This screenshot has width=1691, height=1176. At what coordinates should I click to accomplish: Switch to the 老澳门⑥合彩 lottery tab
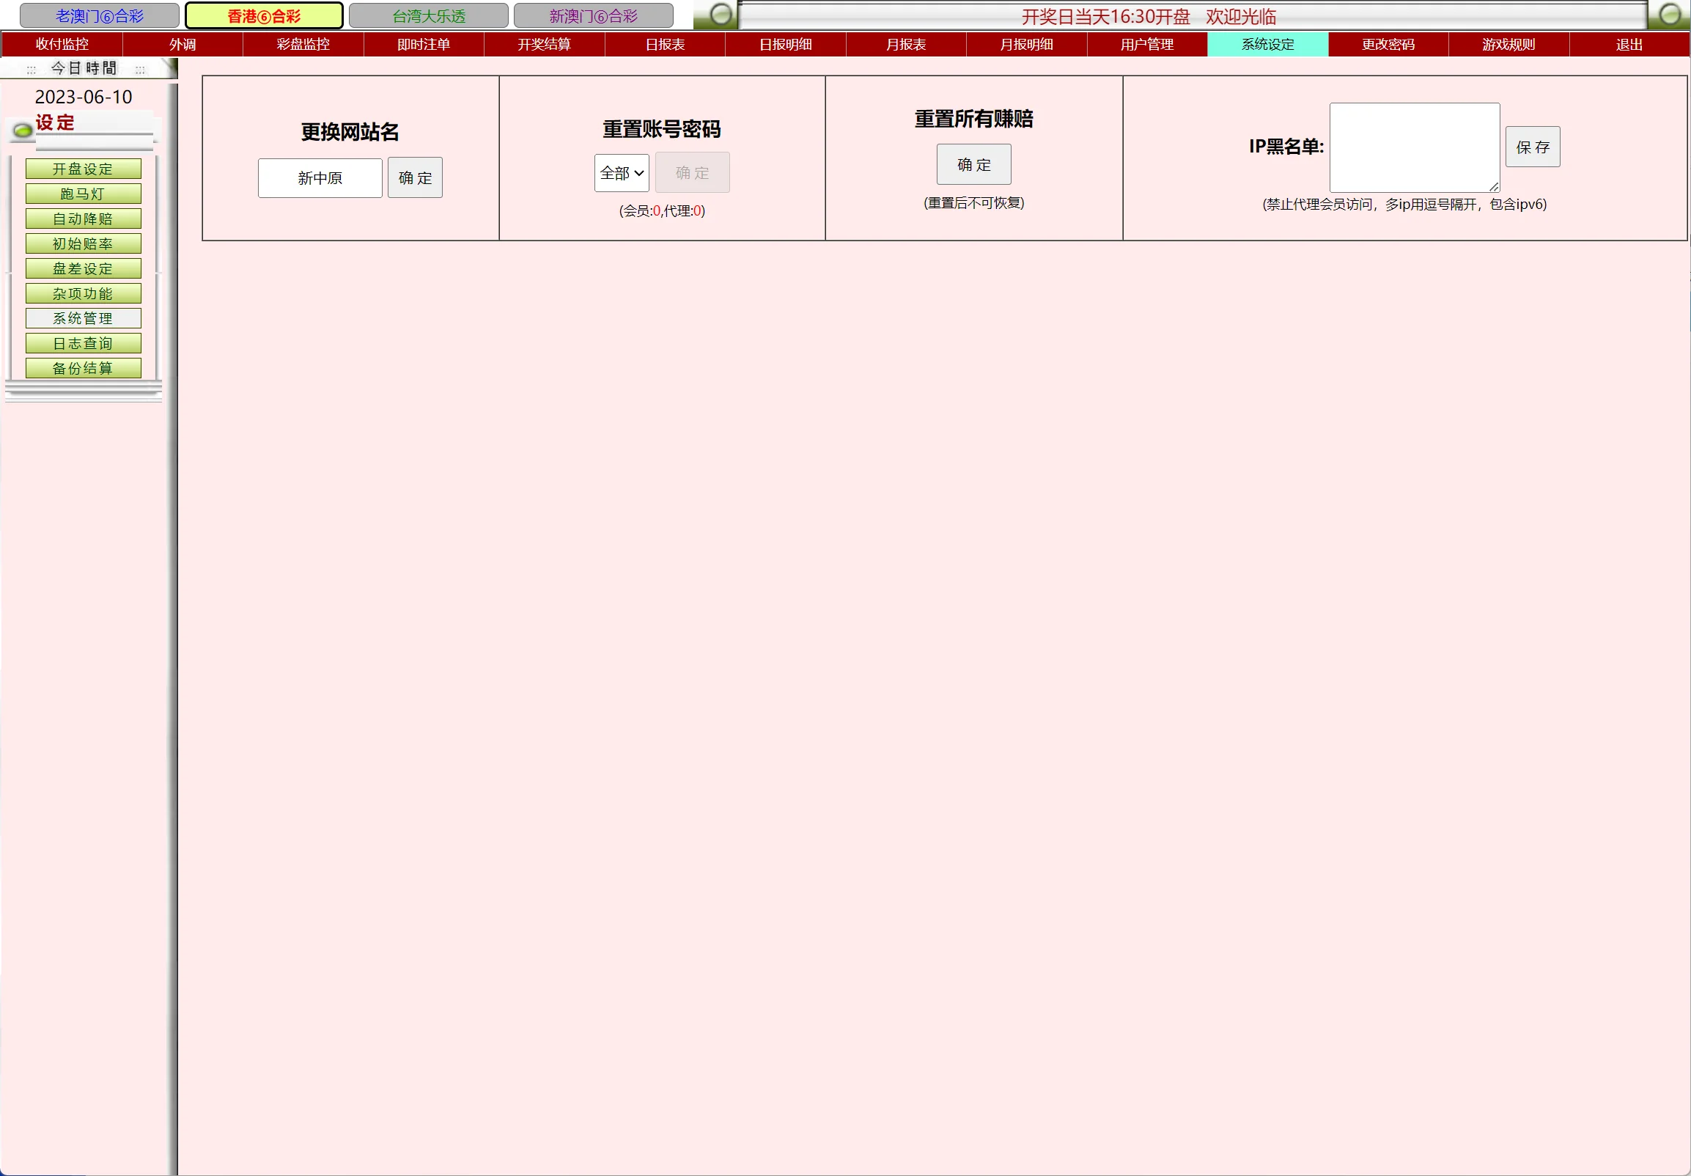(100, 15)
